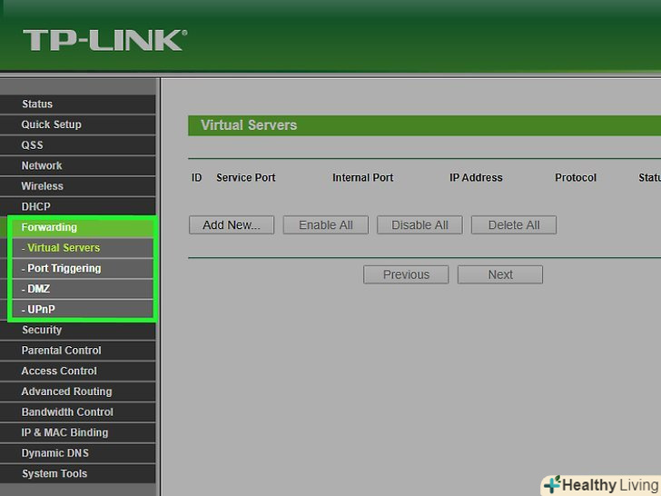Screen dimensions: 661x496
Task: Click the TP-LINK logo
Action: pos(105,41)
